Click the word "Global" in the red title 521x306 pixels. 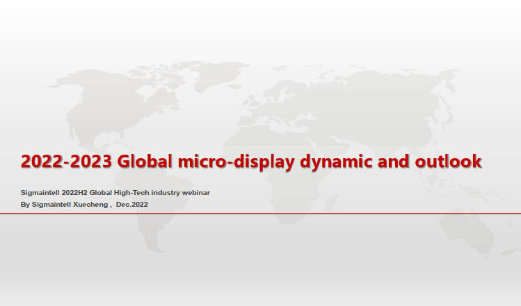145,162
